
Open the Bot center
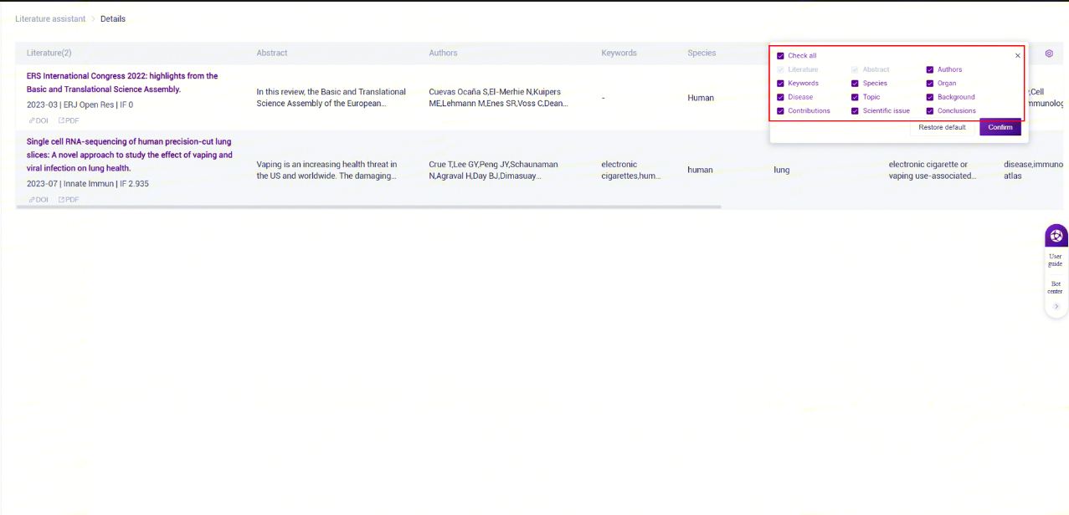(1056, 288)
